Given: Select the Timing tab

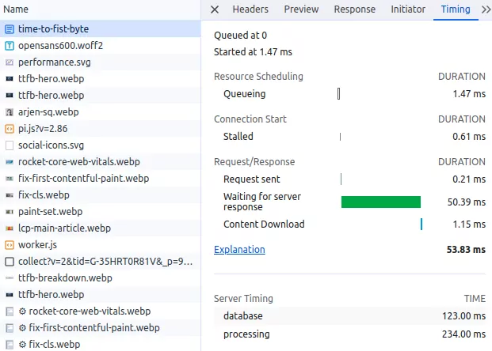Looking at the screenshot, I should coord(456,9).
